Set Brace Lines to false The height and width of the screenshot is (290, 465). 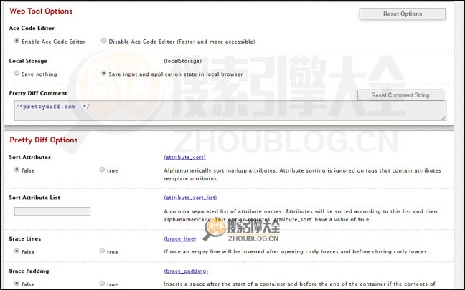point(17,251)
